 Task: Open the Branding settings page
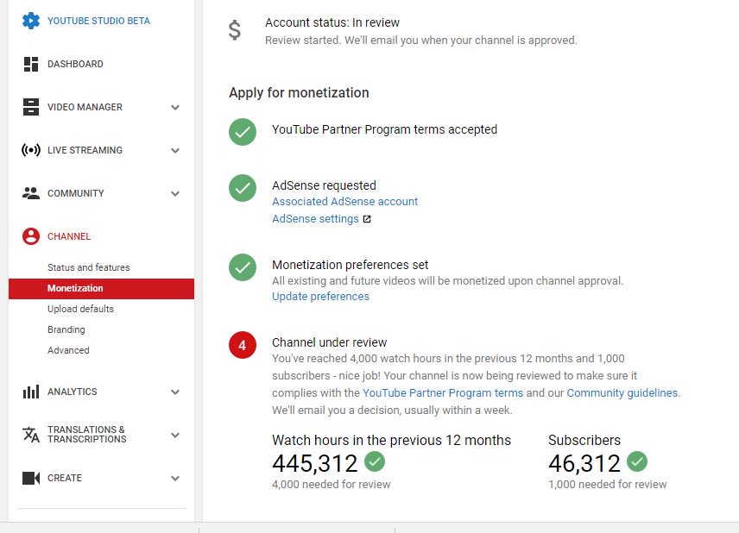(66, 329)
